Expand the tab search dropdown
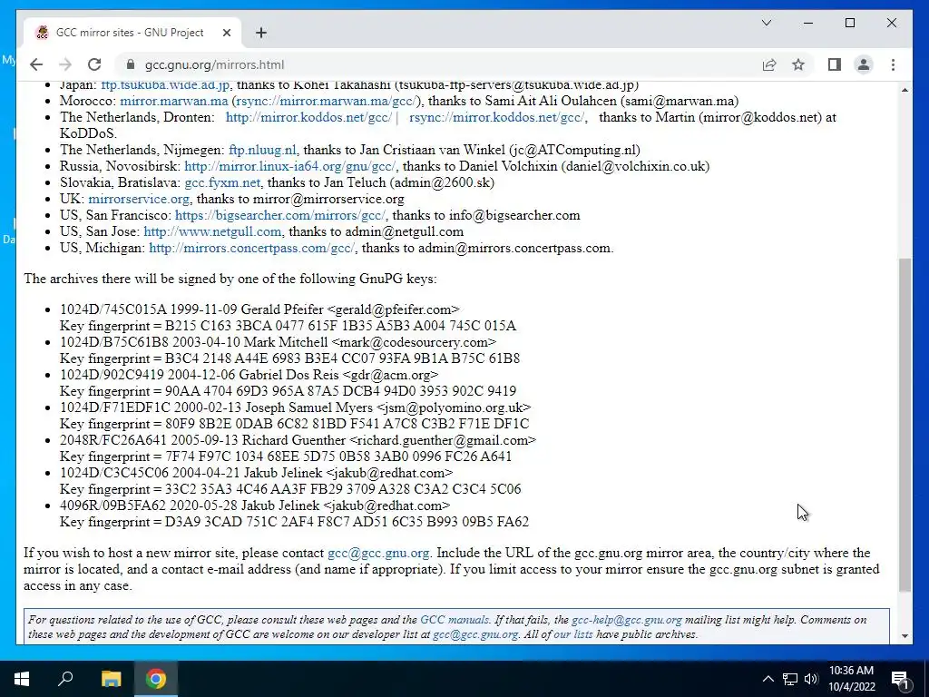The width and height of the screenshot is (929, 697). pyautogui.click(x=766, y=23)
